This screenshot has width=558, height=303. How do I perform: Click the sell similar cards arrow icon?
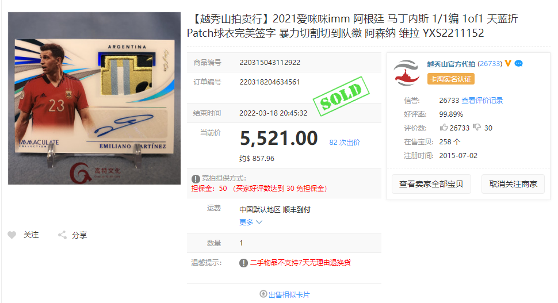click(263, 294)
